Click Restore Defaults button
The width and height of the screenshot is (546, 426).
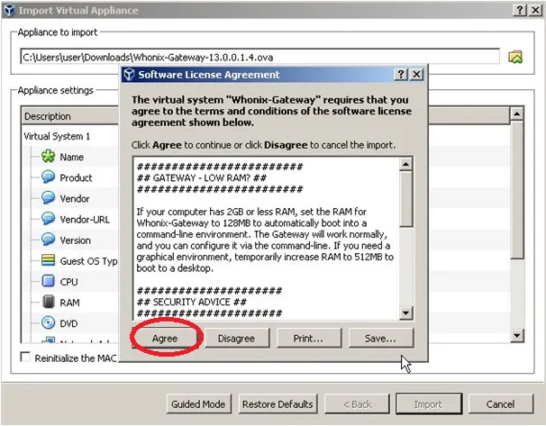tap(278, 404)
